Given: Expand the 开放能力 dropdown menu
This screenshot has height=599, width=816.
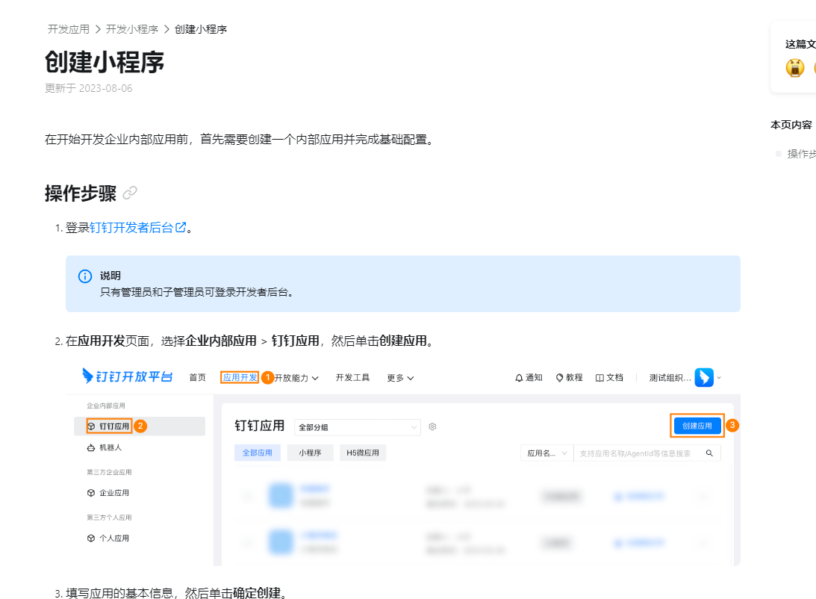Looking at the screenshot, I should tap(296, 378).
